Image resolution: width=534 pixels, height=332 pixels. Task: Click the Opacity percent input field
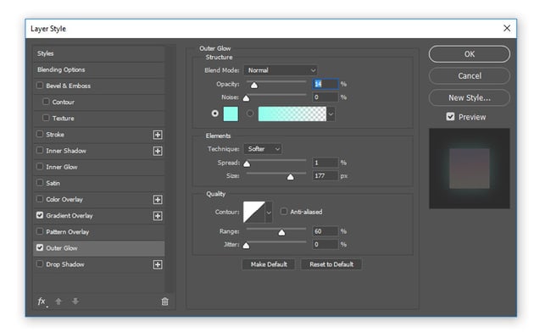(325, 84)
